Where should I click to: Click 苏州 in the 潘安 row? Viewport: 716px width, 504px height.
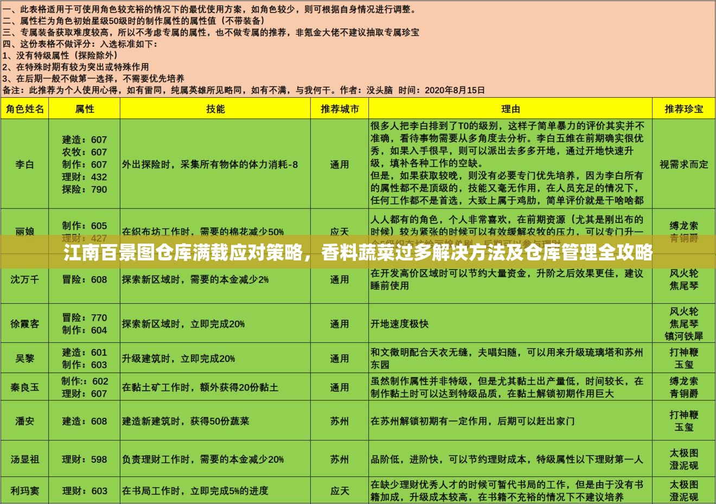[x=340, y=421]
